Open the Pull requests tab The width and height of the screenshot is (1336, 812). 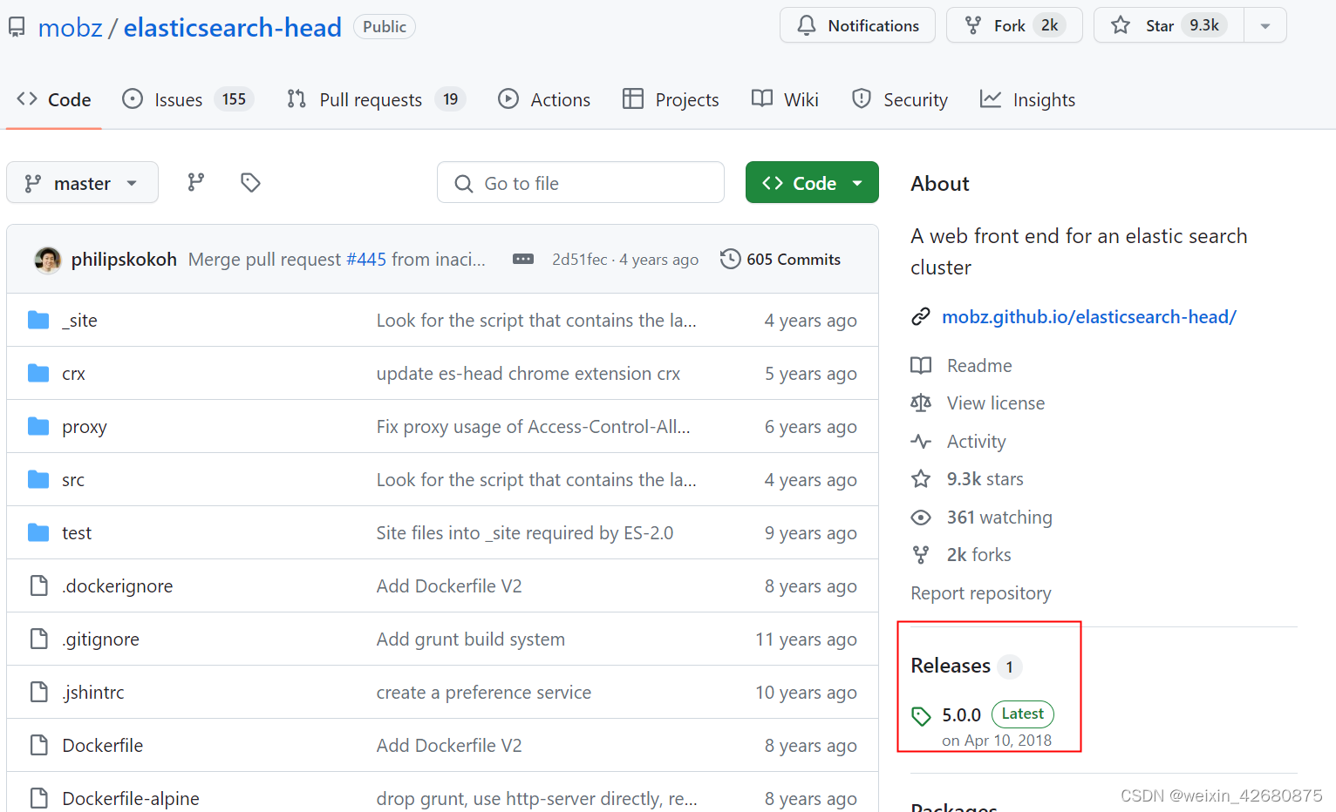tap(376, 99)
